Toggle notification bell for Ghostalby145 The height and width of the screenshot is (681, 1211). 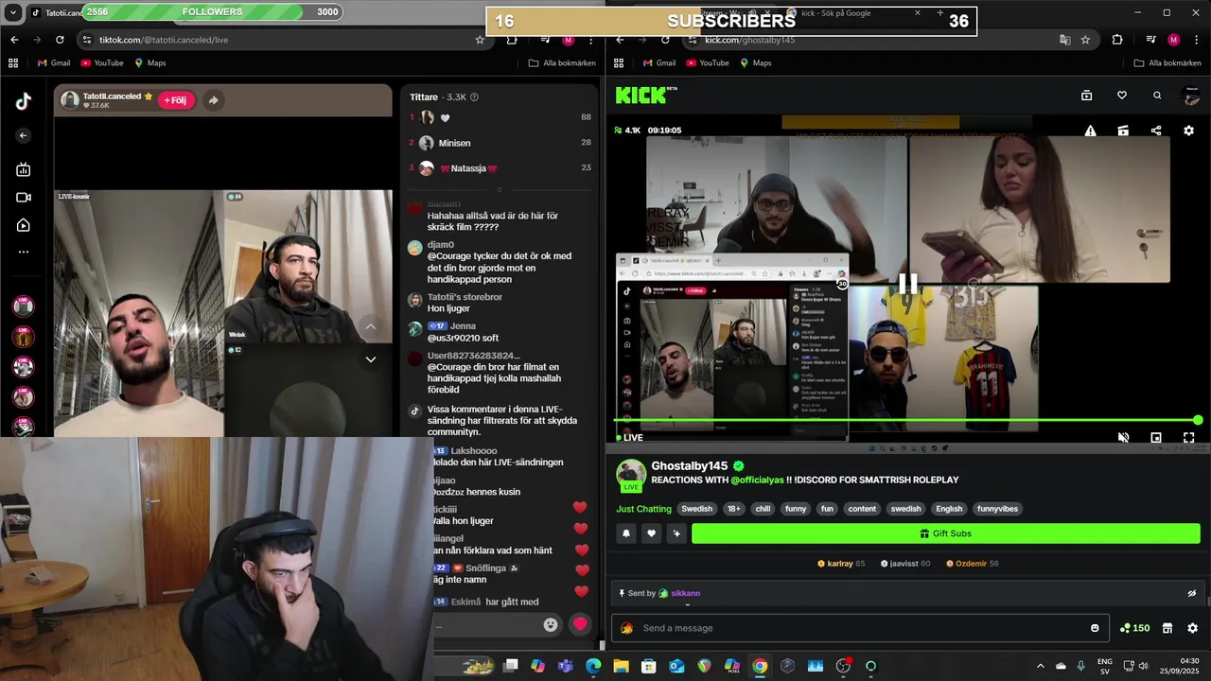click(x=626, y=533)
